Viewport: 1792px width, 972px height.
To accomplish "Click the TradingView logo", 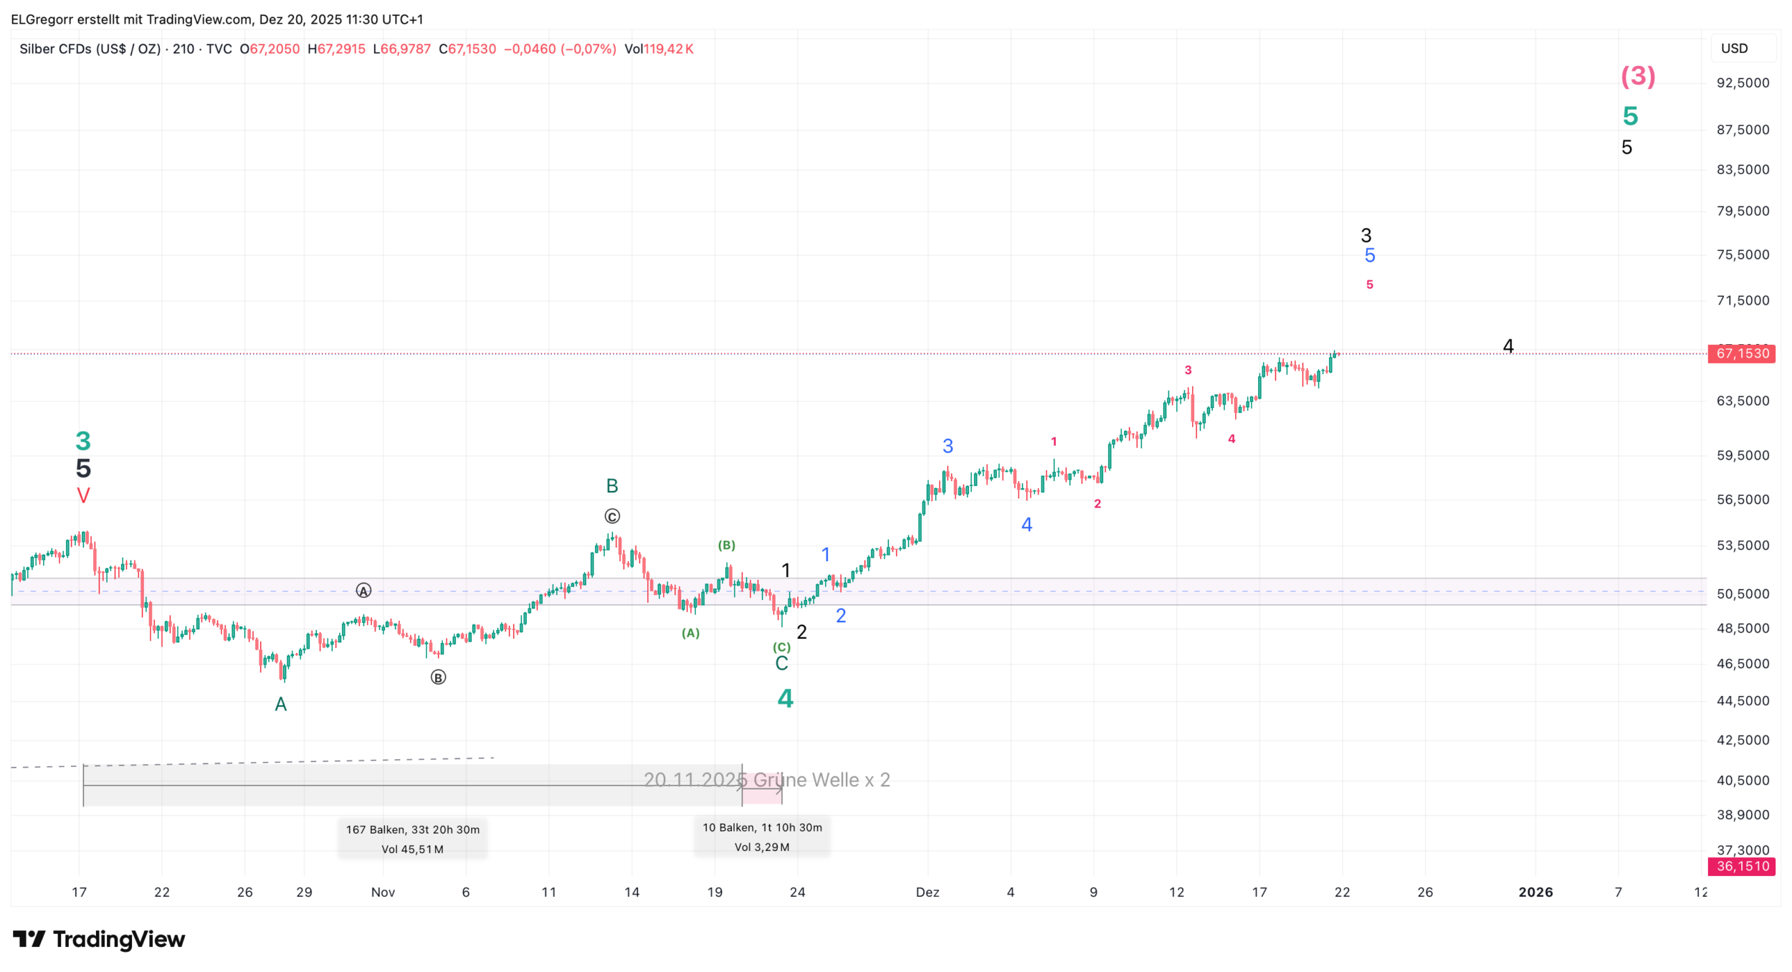I will pyautogui.click(x=99, y=939).
